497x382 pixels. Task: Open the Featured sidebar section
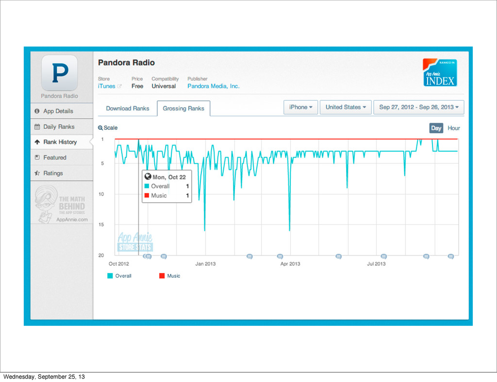coord(62,158)
